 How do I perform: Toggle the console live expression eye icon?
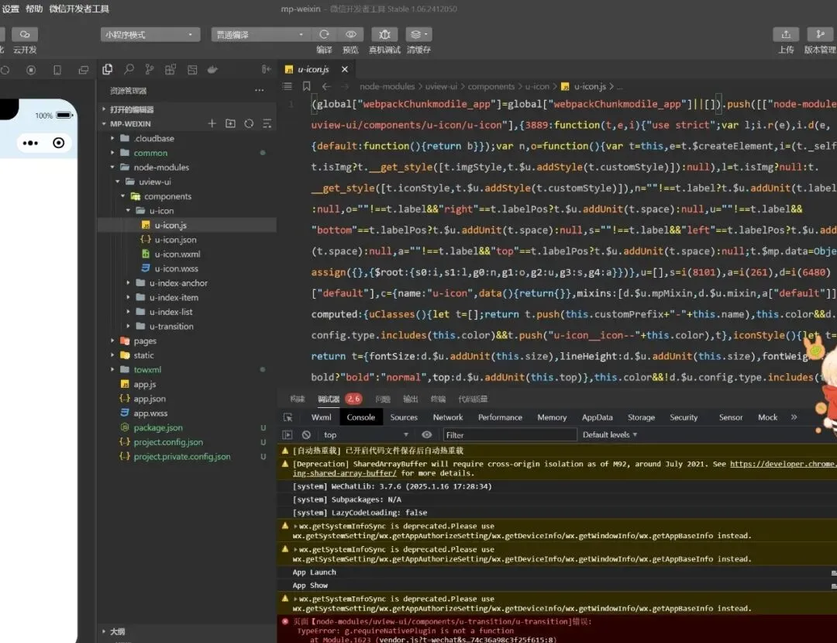[x=426, y=434]
